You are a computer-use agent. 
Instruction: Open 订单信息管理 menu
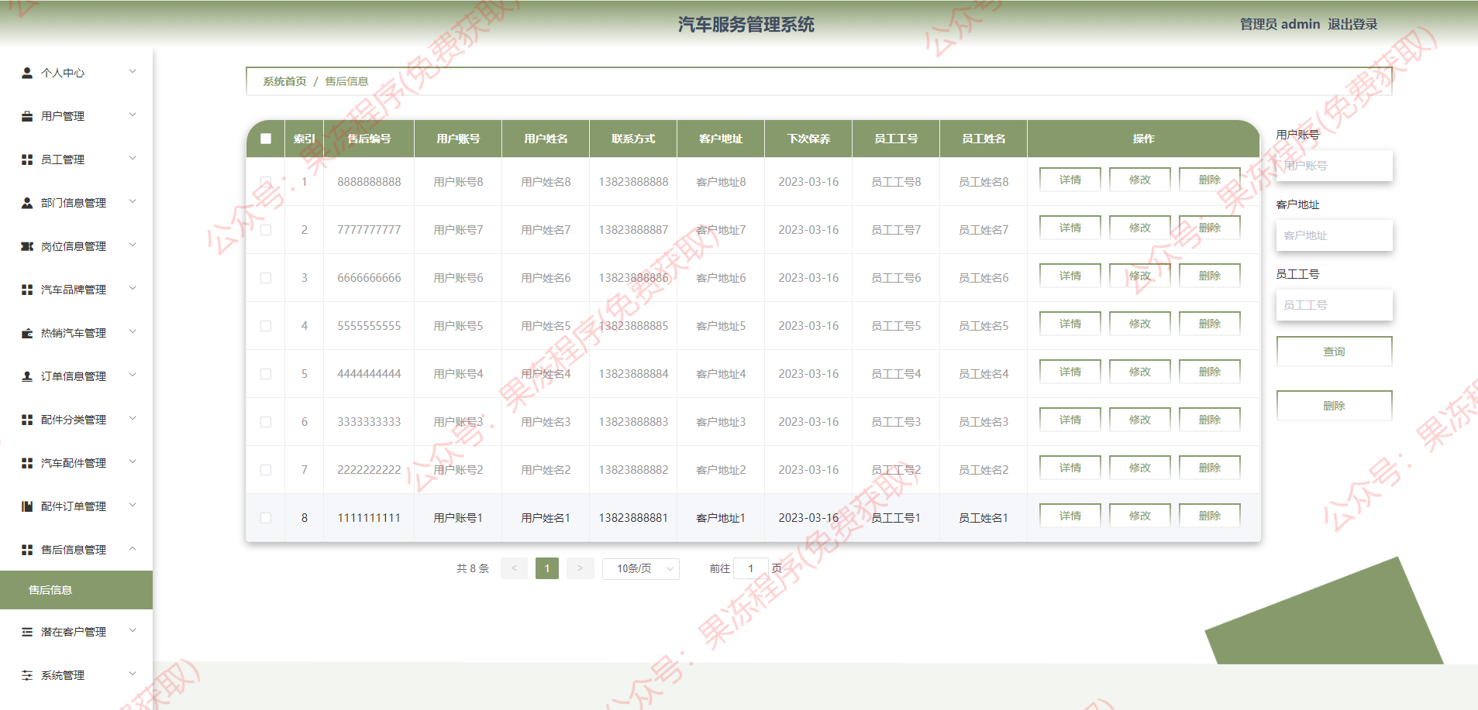tap(76, 376)
